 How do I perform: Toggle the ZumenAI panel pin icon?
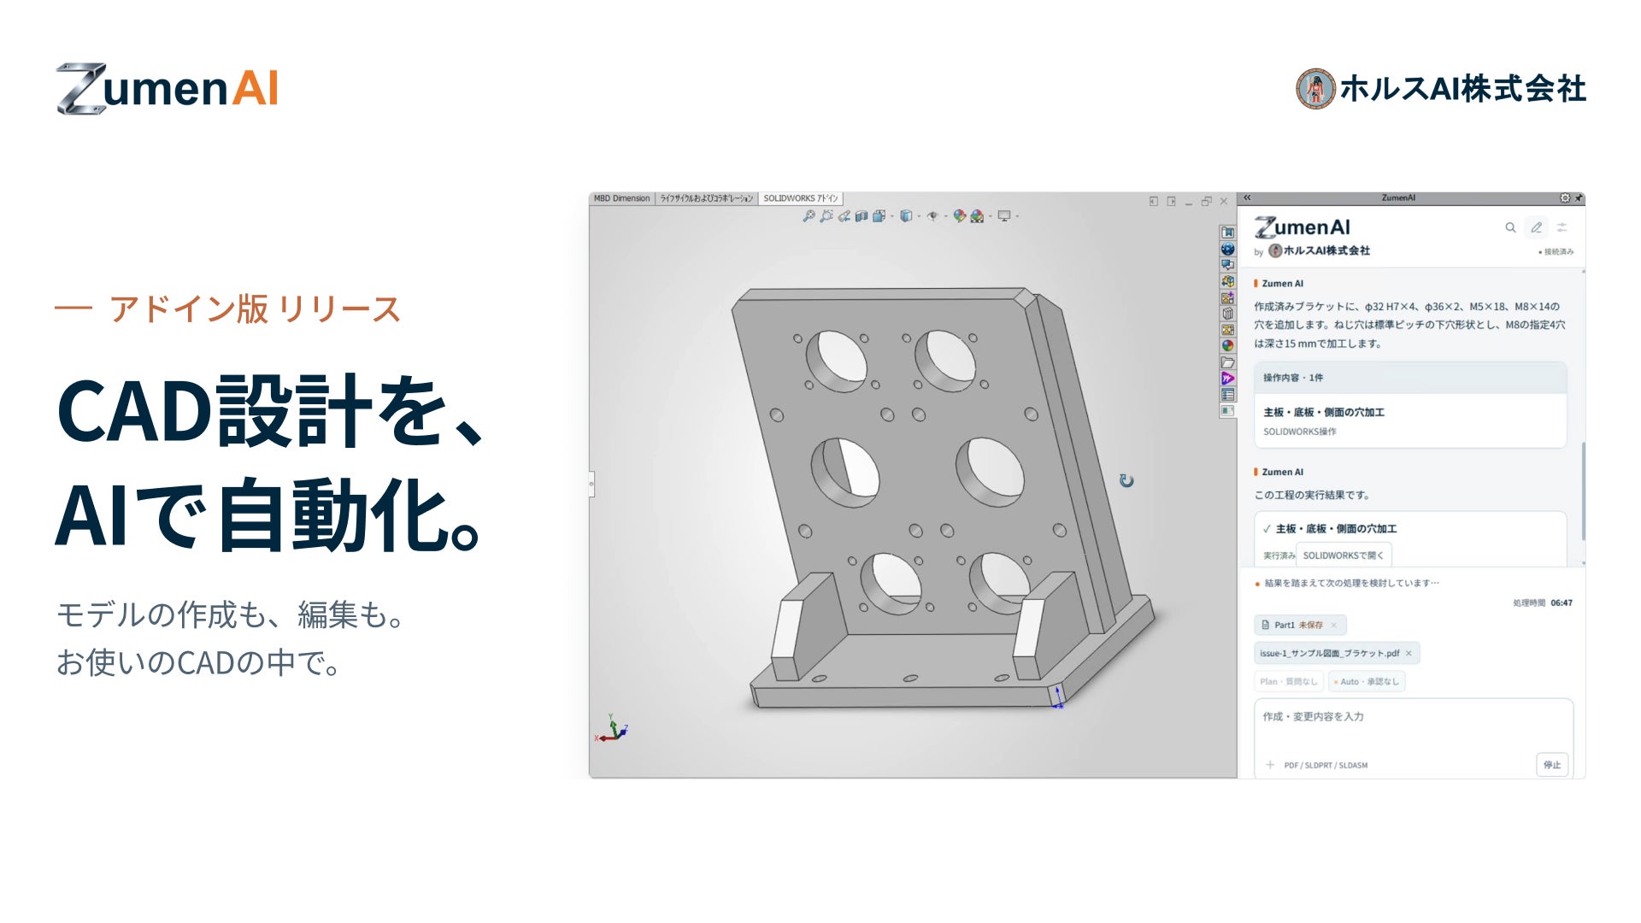[x=1579, y=197]
